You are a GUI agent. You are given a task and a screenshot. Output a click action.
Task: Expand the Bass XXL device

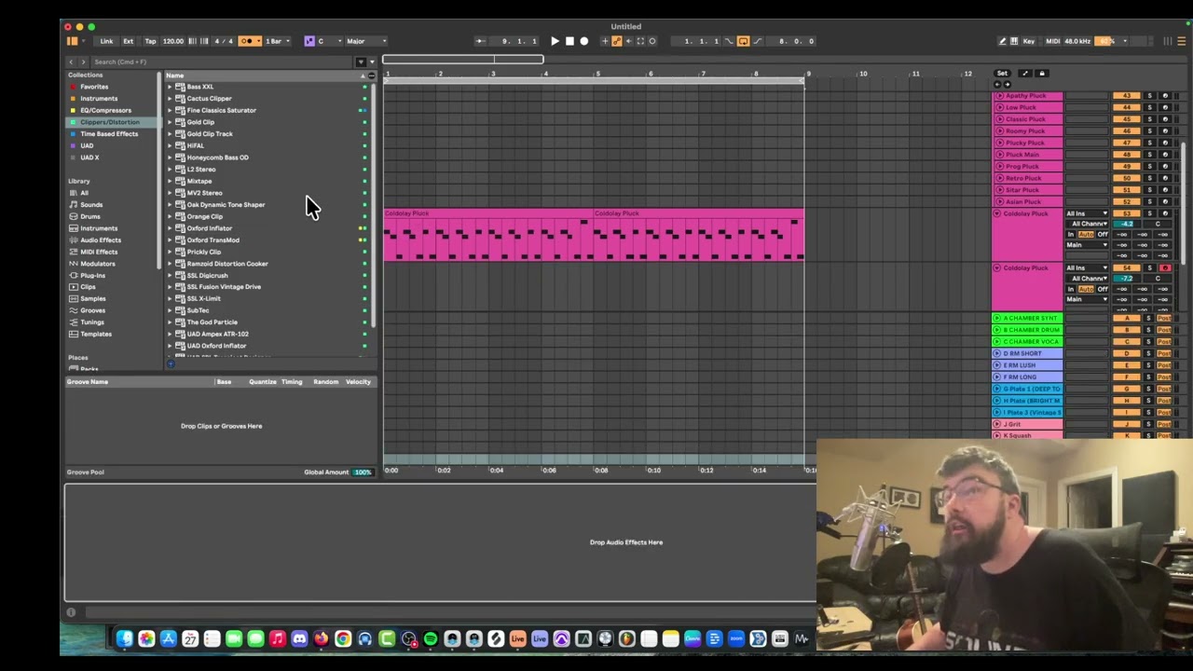(170, 87)
